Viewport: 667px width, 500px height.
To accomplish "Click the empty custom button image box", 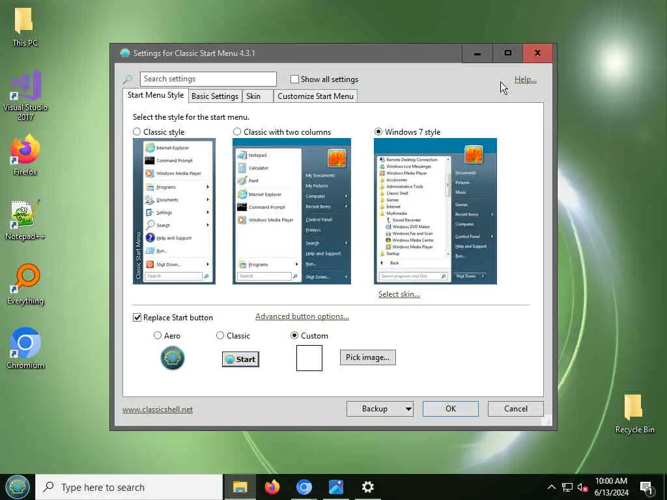I will (309, 358).
